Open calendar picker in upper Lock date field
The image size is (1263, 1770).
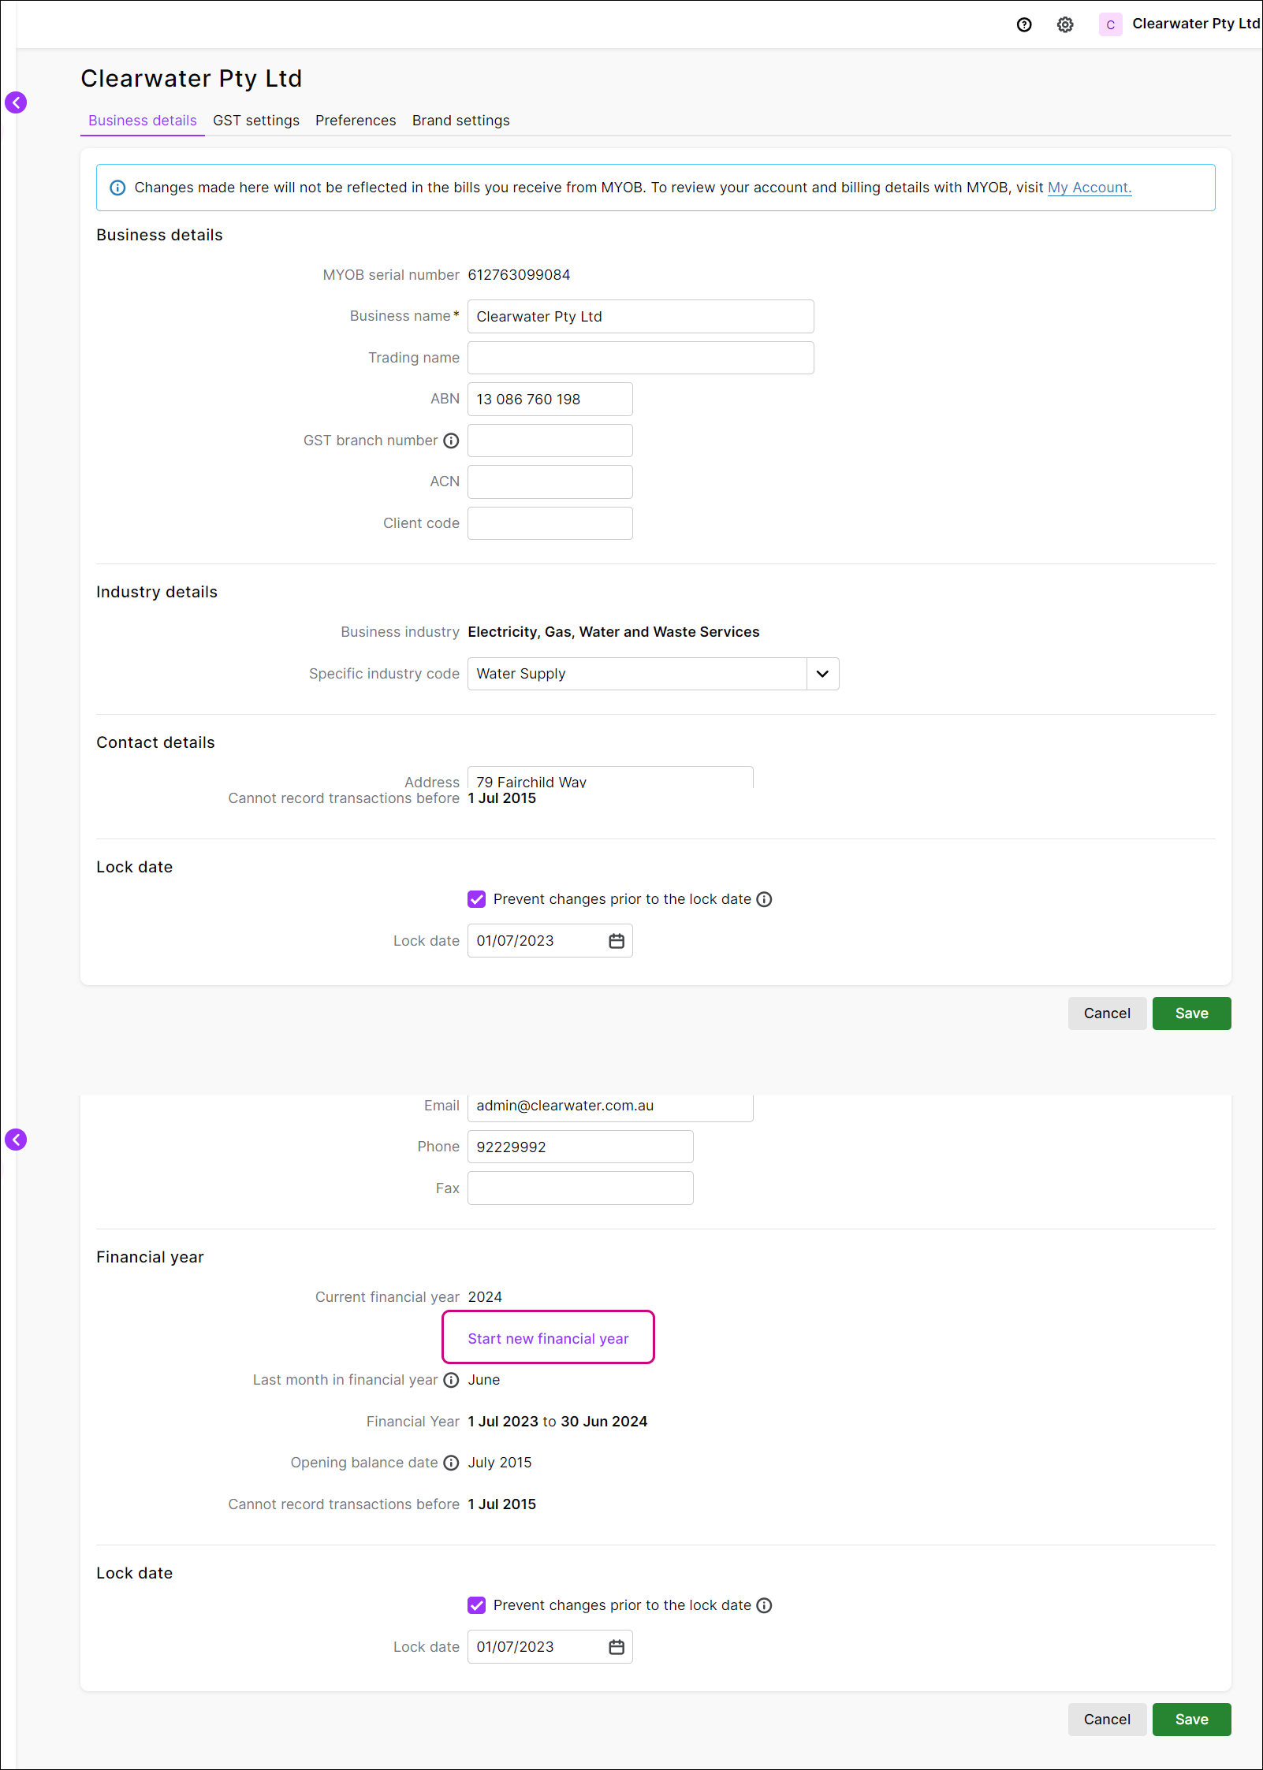[x=617, y=941]
